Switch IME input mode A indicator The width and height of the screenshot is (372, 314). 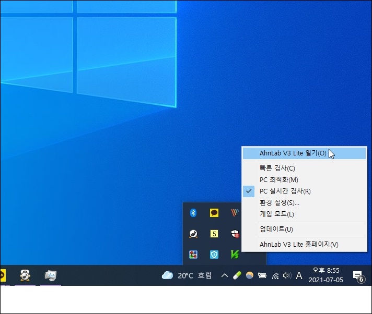[299, 275]
